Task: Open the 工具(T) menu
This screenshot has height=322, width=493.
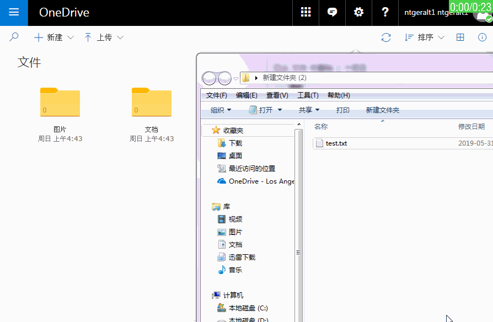Action: coord(308,95)
